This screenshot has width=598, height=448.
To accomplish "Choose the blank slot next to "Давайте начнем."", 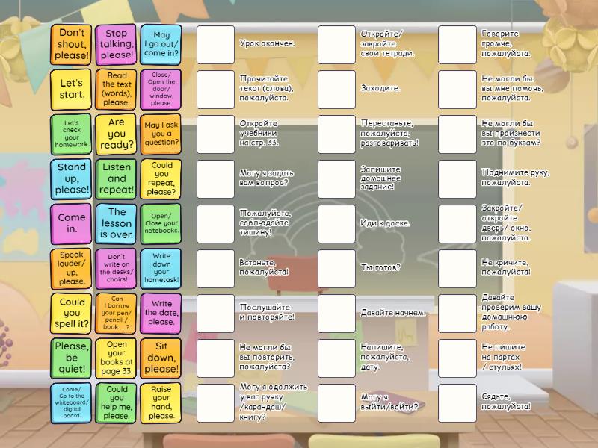I will pyautogui.click(x=336, y=313).
